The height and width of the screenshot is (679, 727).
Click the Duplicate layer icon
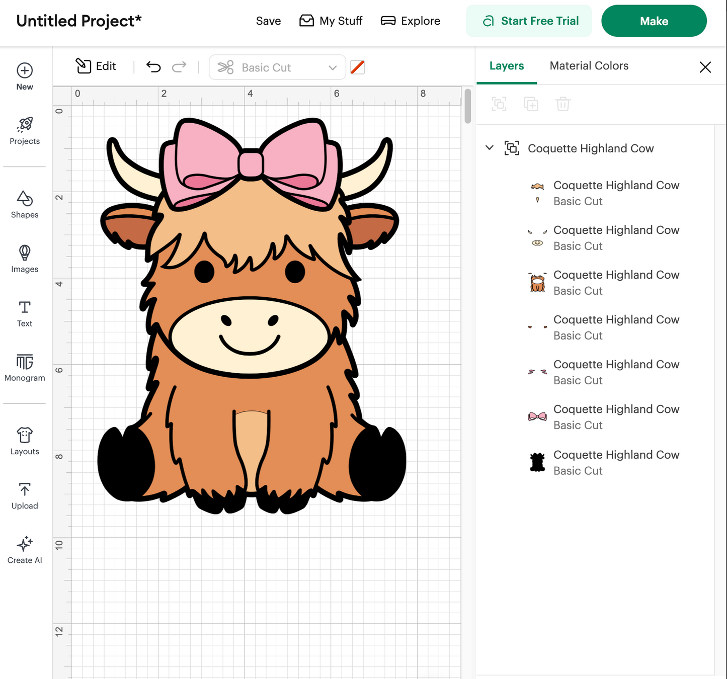531,104
